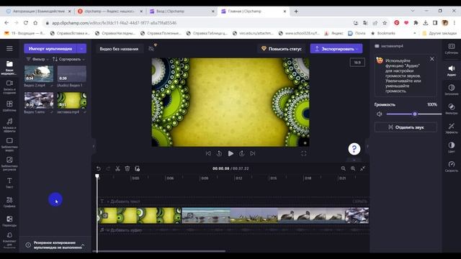Open the Transitions sidebar section

coord(9,221)
